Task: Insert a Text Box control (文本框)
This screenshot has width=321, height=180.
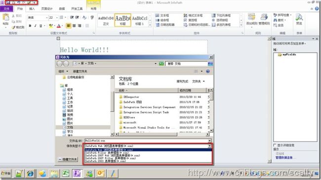Action: click(162, 16)
